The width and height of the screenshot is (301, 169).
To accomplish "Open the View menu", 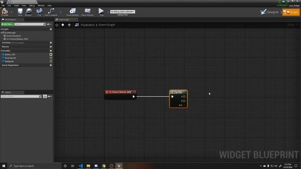I will [x=24, y=6].
